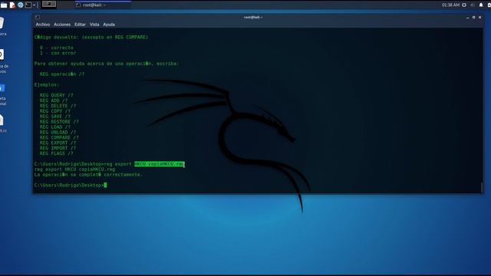
Task: Click the highlighted 'HKCU copiaHKCU.reg' text
Action: coord(160,164)
